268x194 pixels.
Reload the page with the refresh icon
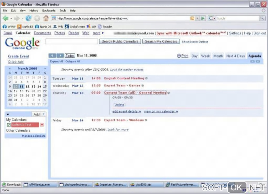(x=29, y=18)
